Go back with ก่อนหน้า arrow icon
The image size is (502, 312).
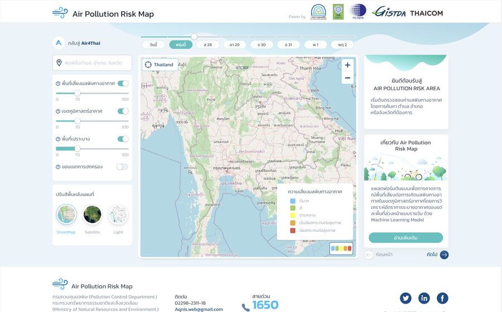369,255
